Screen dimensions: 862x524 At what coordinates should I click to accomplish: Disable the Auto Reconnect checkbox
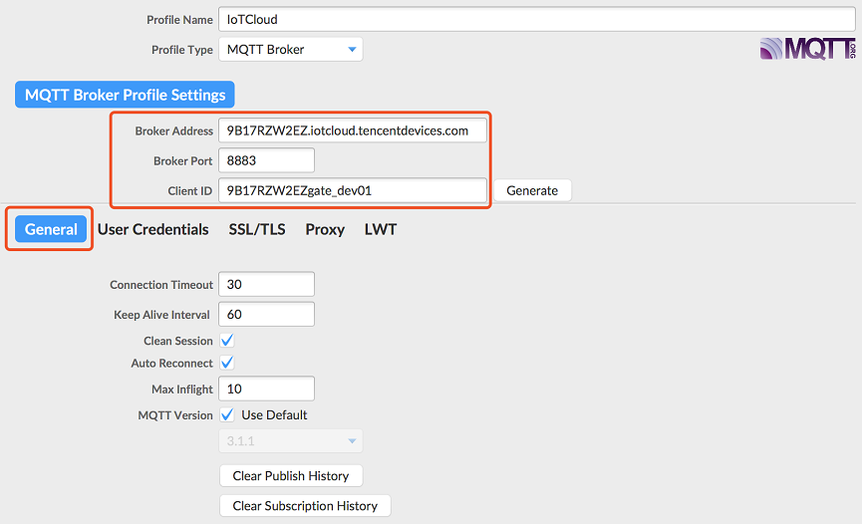click(x=227, y=363)
